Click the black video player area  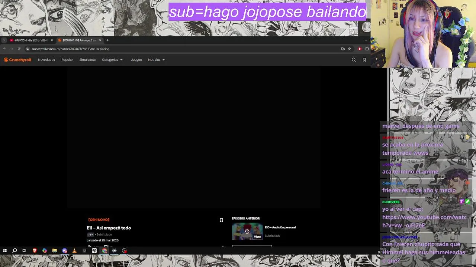point(194,137)
